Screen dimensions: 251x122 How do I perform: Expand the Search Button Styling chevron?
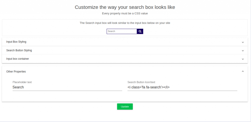[x=243, y=51]
